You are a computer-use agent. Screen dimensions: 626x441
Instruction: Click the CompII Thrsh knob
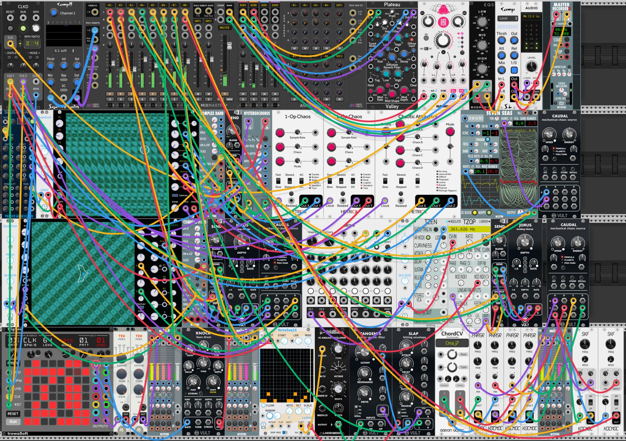coord(50,66)
